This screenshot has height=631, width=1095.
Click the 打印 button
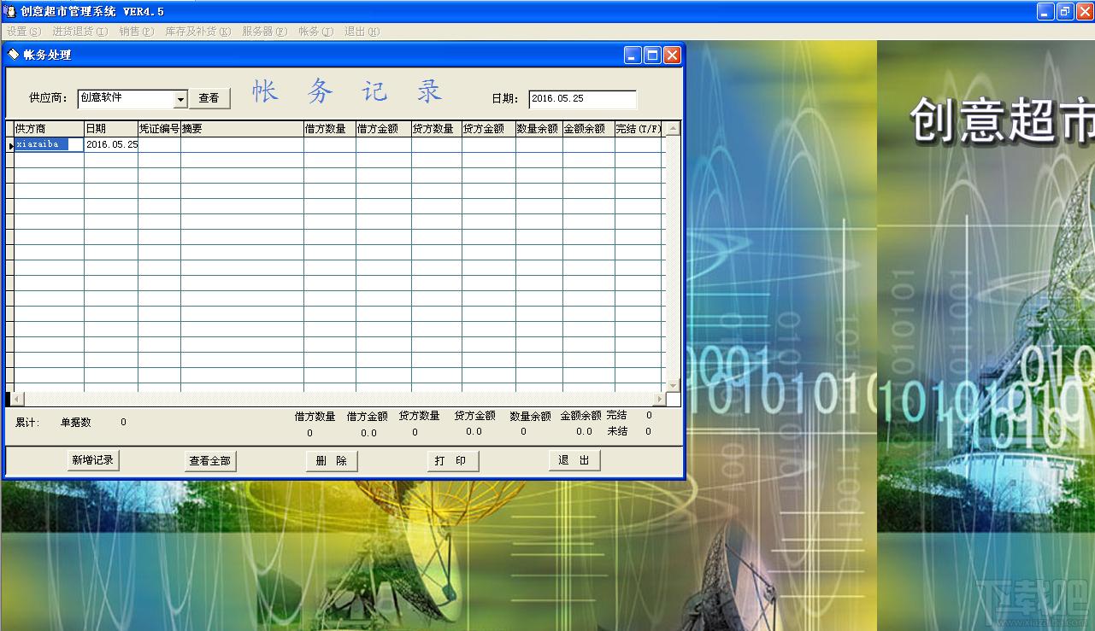tap(453, 461)
